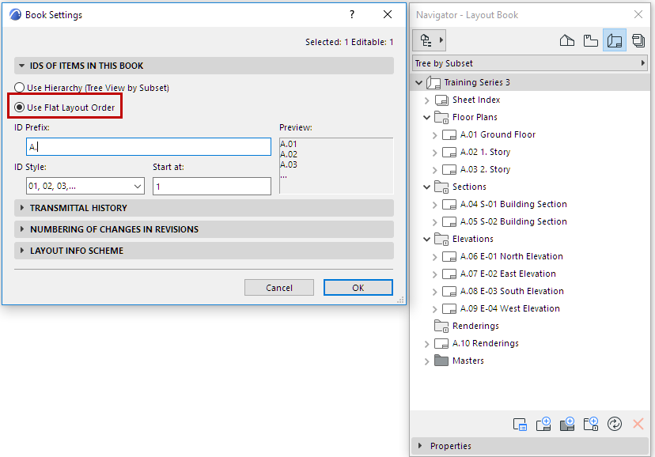The height and width of the screenshot is (457, 655).
Task: Close the Book Settings dialog
Action: click(x=388, y=14)
